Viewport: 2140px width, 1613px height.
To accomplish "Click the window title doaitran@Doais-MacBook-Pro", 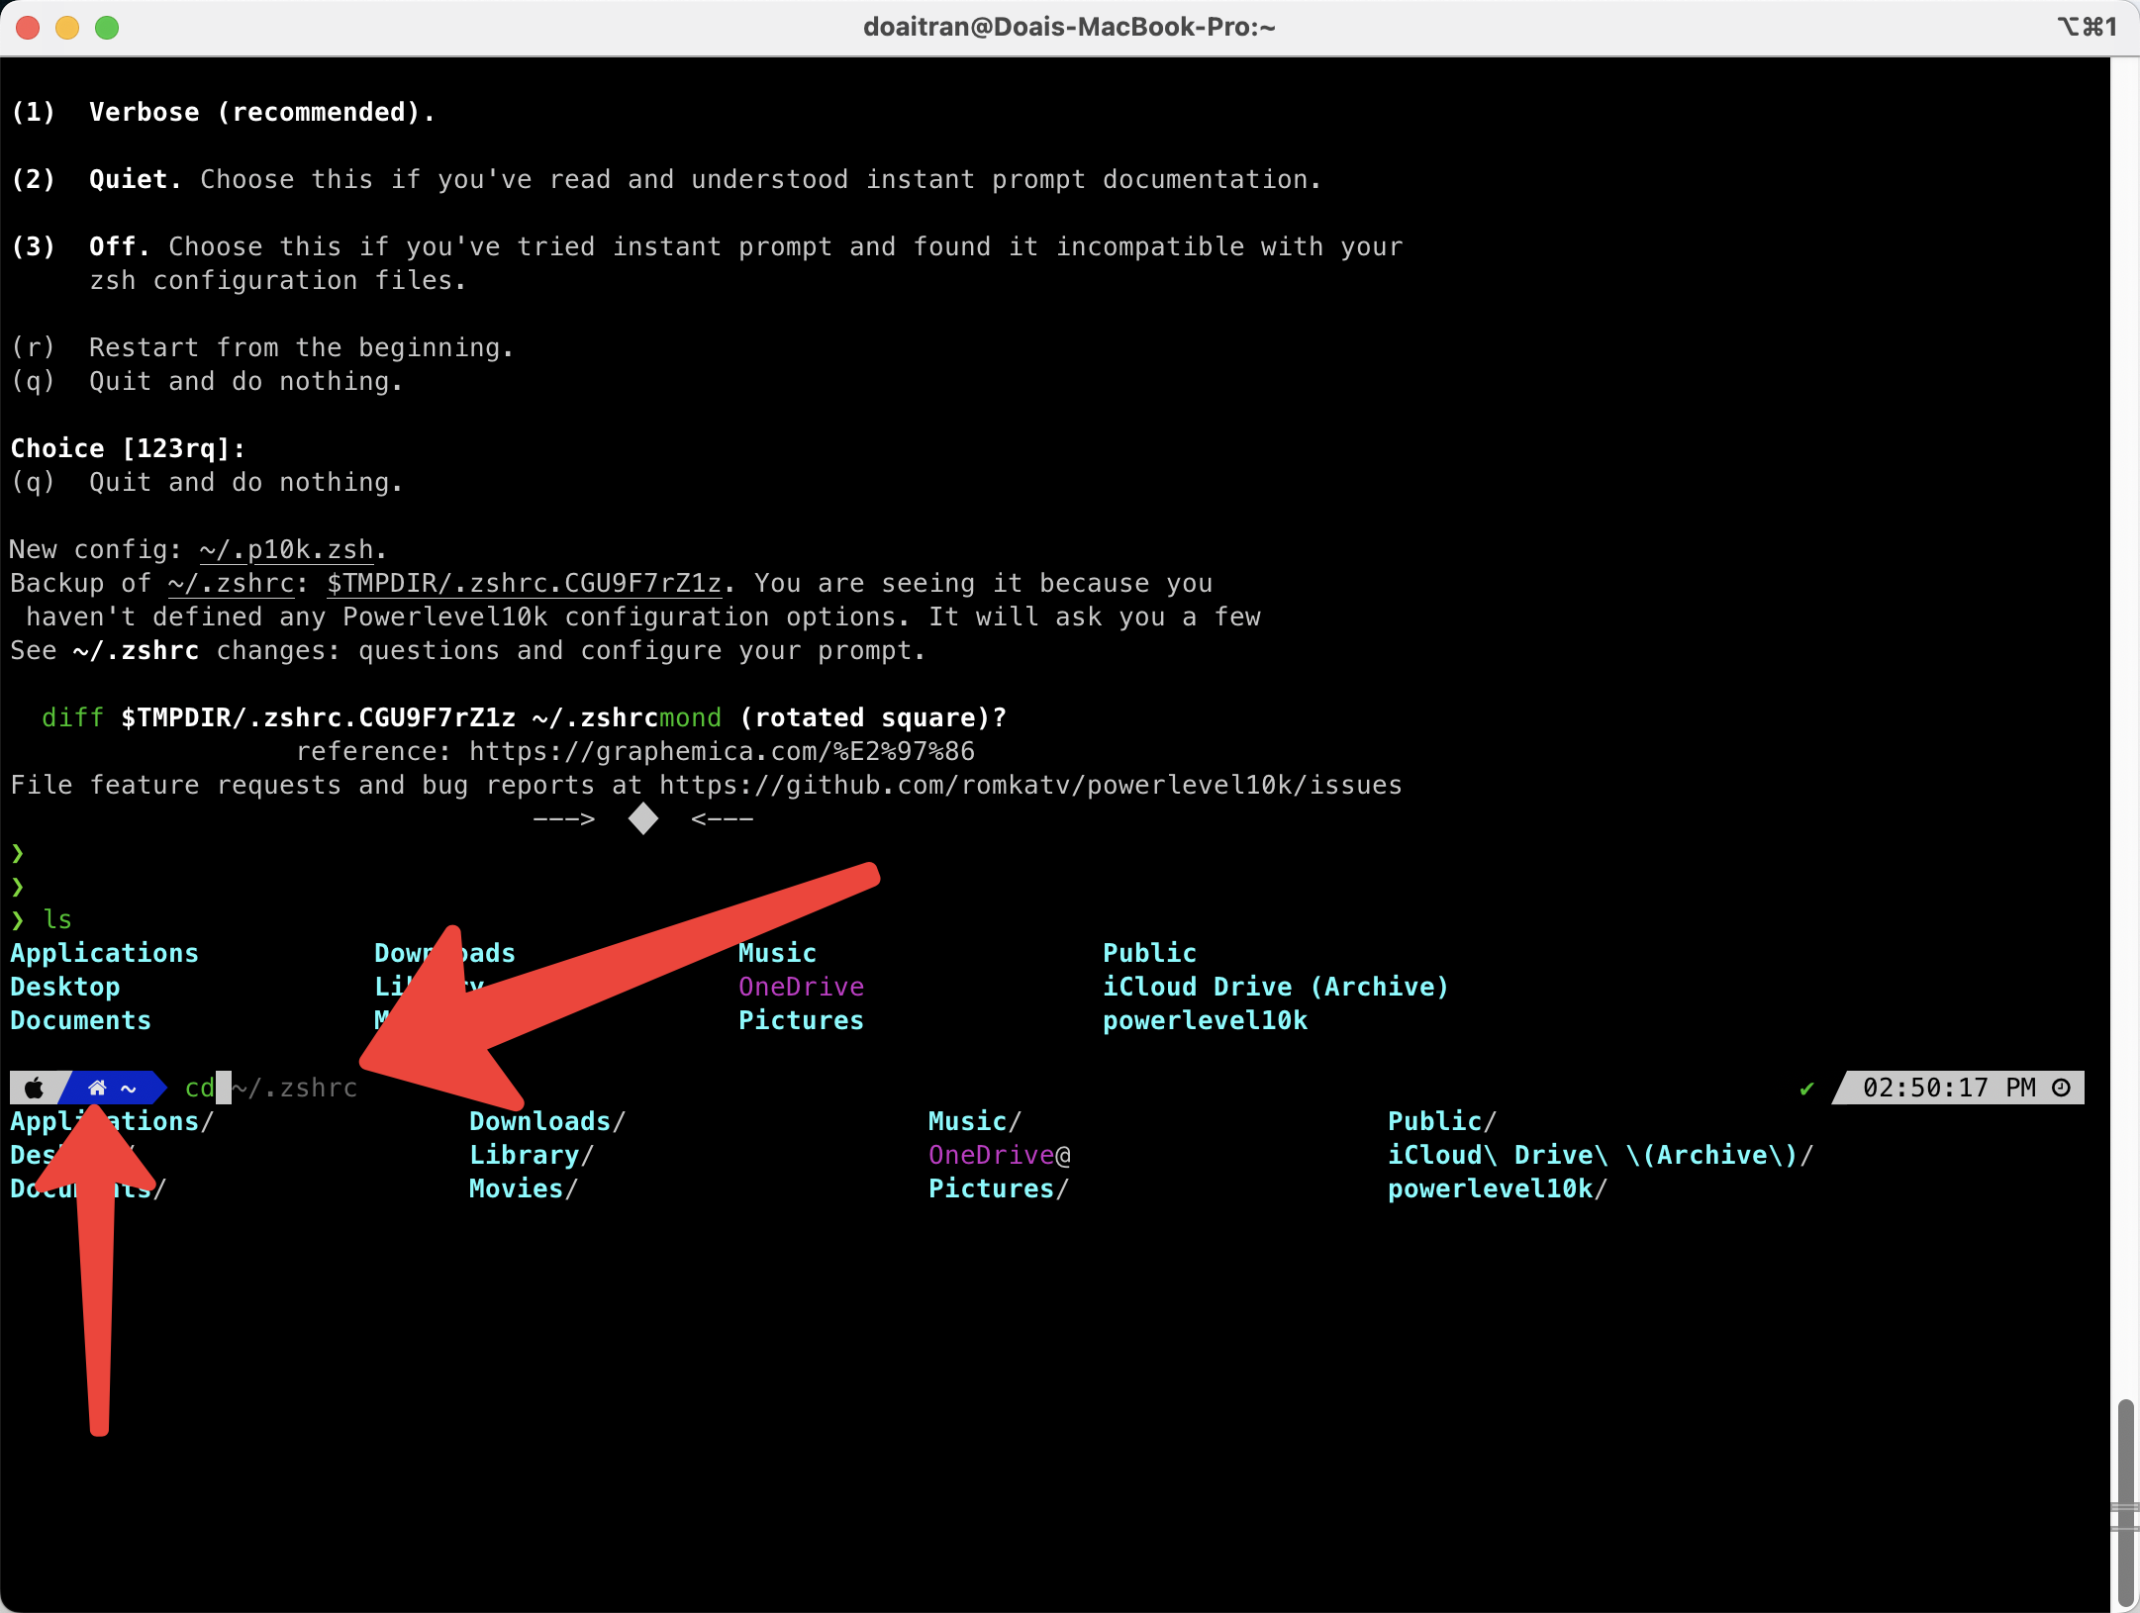I will point(1069,27).
